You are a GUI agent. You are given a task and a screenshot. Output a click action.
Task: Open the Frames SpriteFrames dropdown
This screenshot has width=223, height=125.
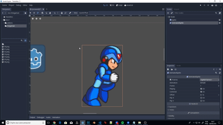click(210, 80)
